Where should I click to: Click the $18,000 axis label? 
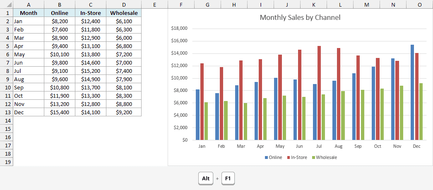point(179,29)
